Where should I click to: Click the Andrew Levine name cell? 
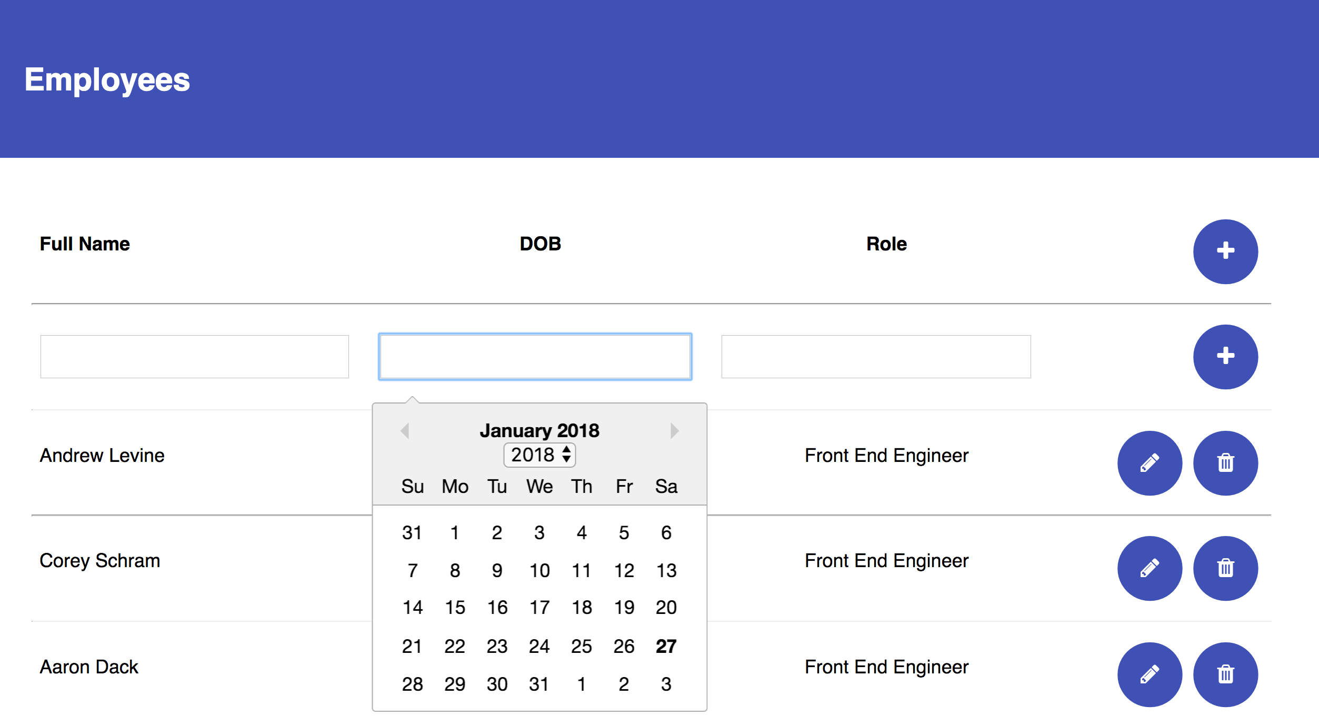[x=102, y=455]
